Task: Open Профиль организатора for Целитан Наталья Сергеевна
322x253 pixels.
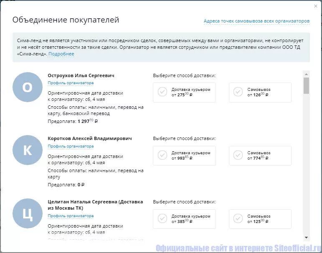Action: [71, 216]
